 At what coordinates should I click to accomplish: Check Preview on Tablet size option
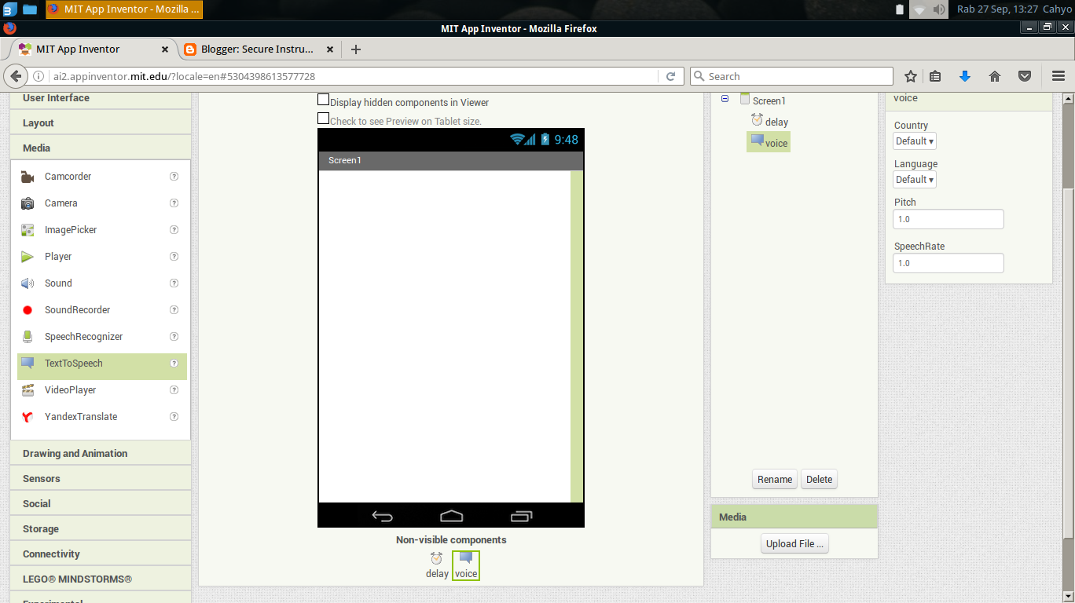[323, 118]
